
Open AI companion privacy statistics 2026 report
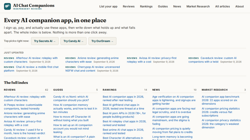pyautogui.click(x=221, y=124)
